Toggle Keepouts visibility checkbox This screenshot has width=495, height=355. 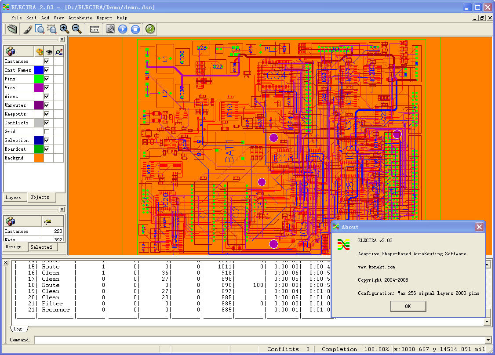point(47,114)
